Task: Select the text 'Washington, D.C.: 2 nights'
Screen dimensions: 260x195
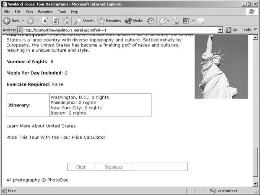Action: (x=80, y=97)
